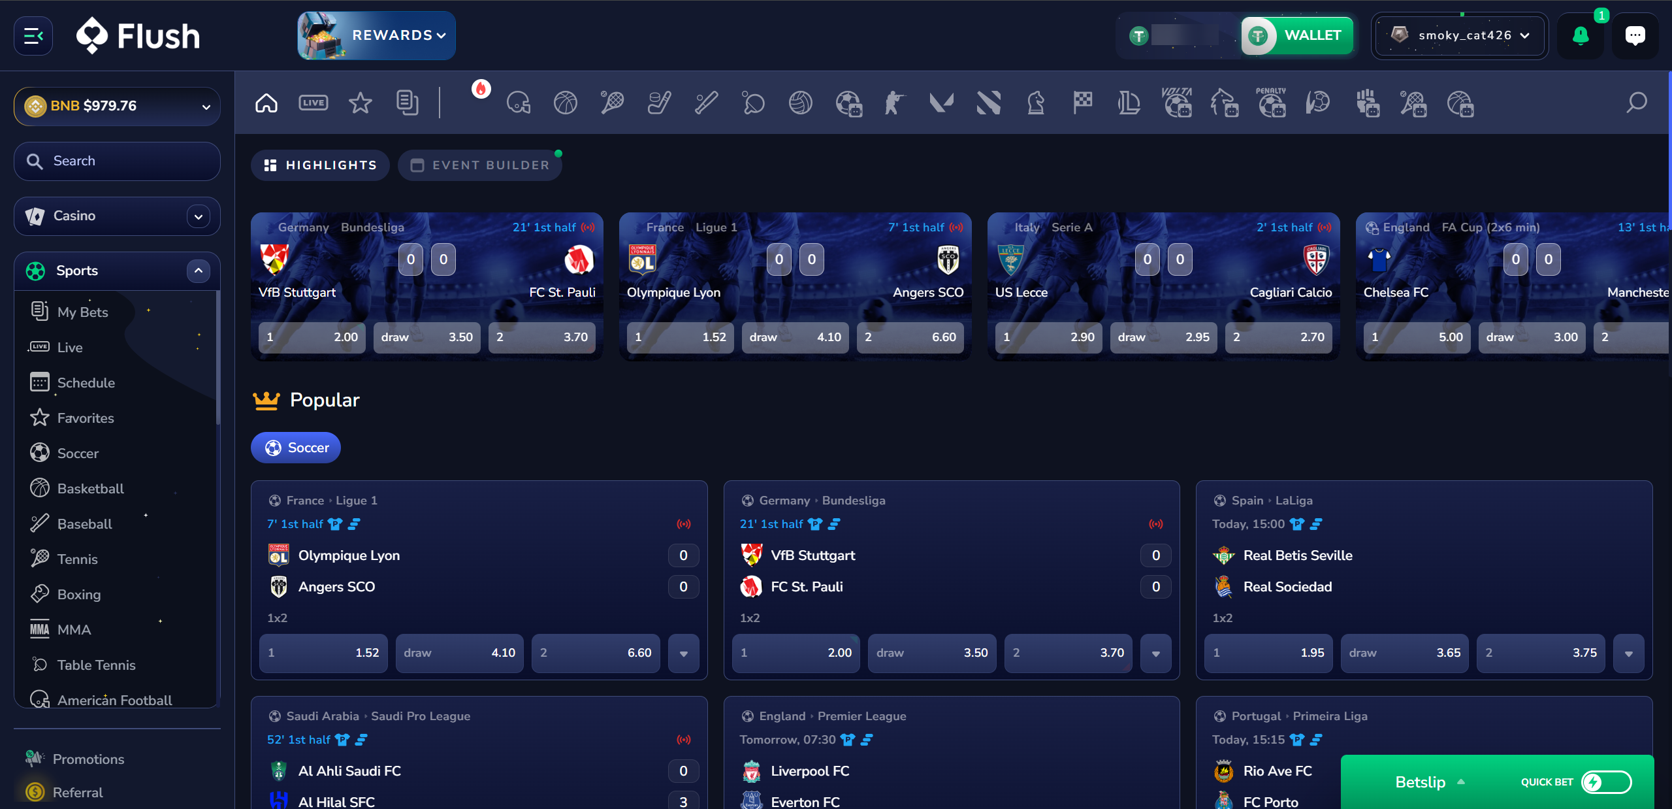
Task: Open the REWARDS dropdown
Action: [x=377, y=35]
